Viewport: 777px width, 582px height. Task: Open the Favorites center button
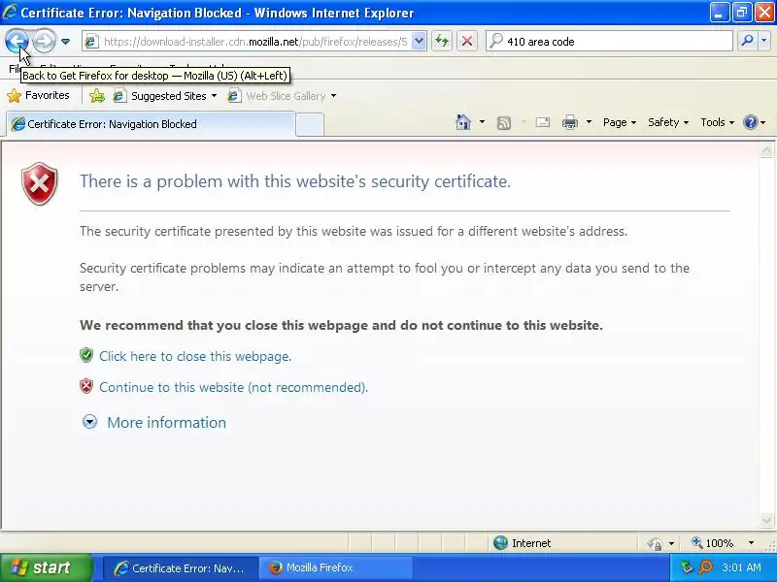pyautogui.click(x=38, y=95)
